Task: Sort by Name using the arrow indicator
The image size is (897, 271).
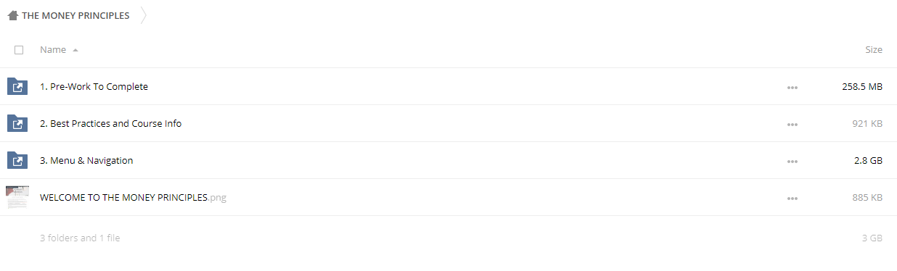Action: pos(75,51)
